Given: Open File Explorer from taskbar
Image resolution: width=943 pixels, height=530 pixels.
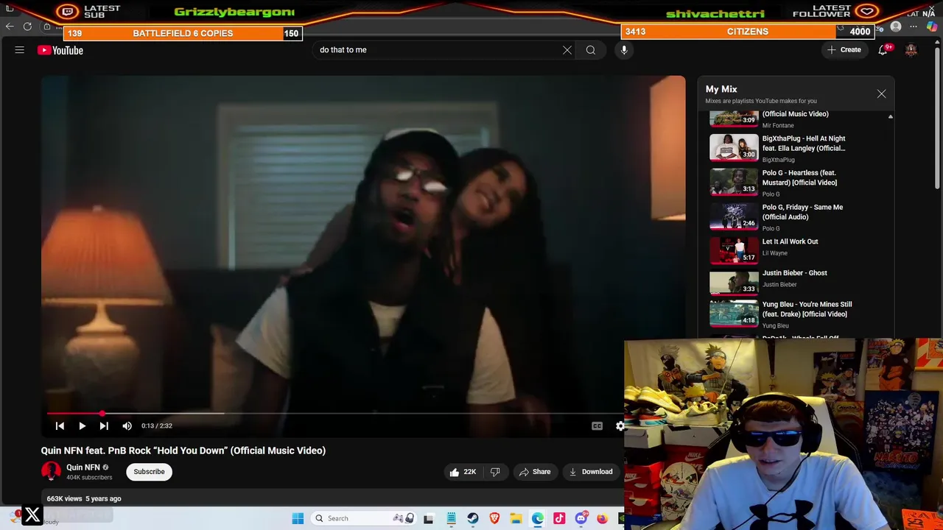Looking at the screenshot, I should [516, 518].
